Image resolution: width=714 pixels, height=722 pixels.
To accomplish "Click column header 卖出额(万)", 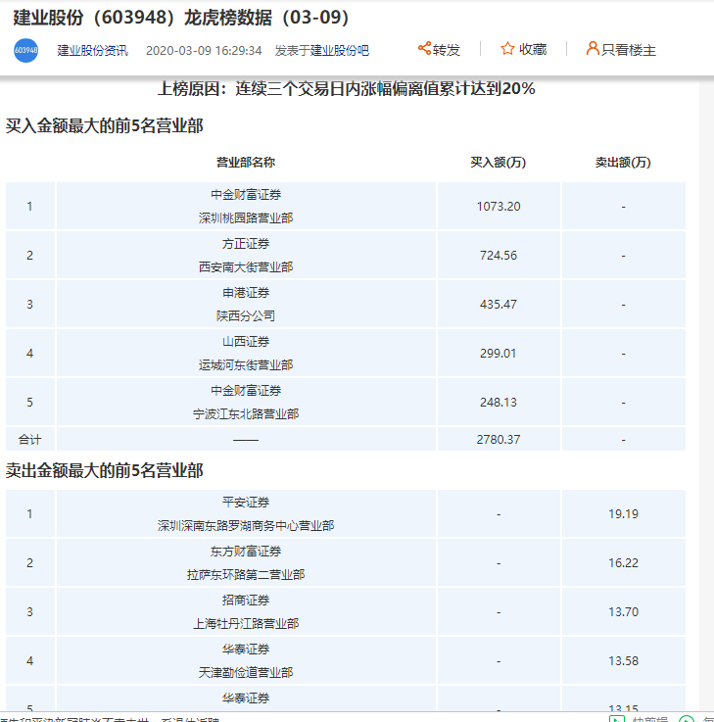I will 623,162.
